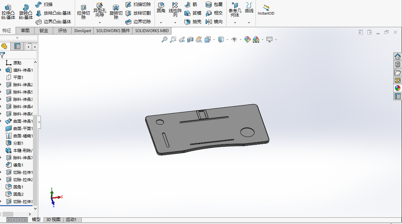Expand the 填料-伸長1 feature node
402x224 pixels.
click(1, 70)
